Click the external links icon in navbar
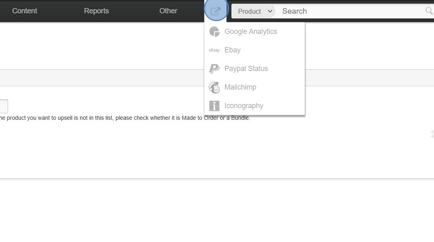This screenshot has height=242, width=434. click(x=216, y=11)
